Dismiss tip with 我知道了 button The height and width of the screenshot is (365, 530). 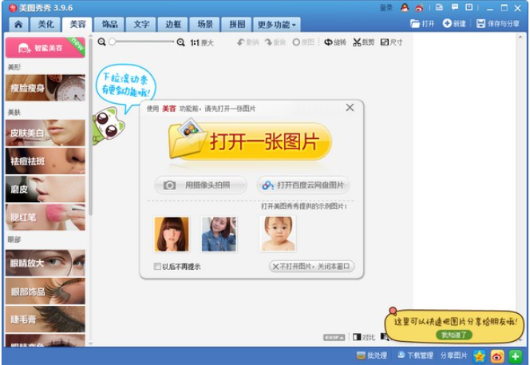coord(454,335)
